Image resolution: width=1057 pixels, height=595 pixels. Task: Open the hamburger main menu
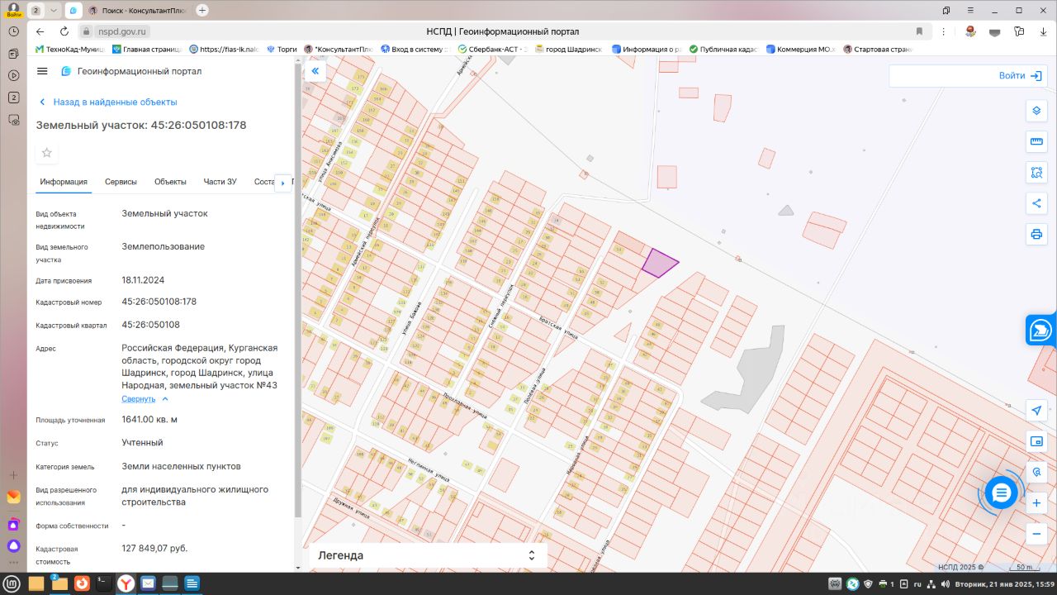(x=43, y=71)
